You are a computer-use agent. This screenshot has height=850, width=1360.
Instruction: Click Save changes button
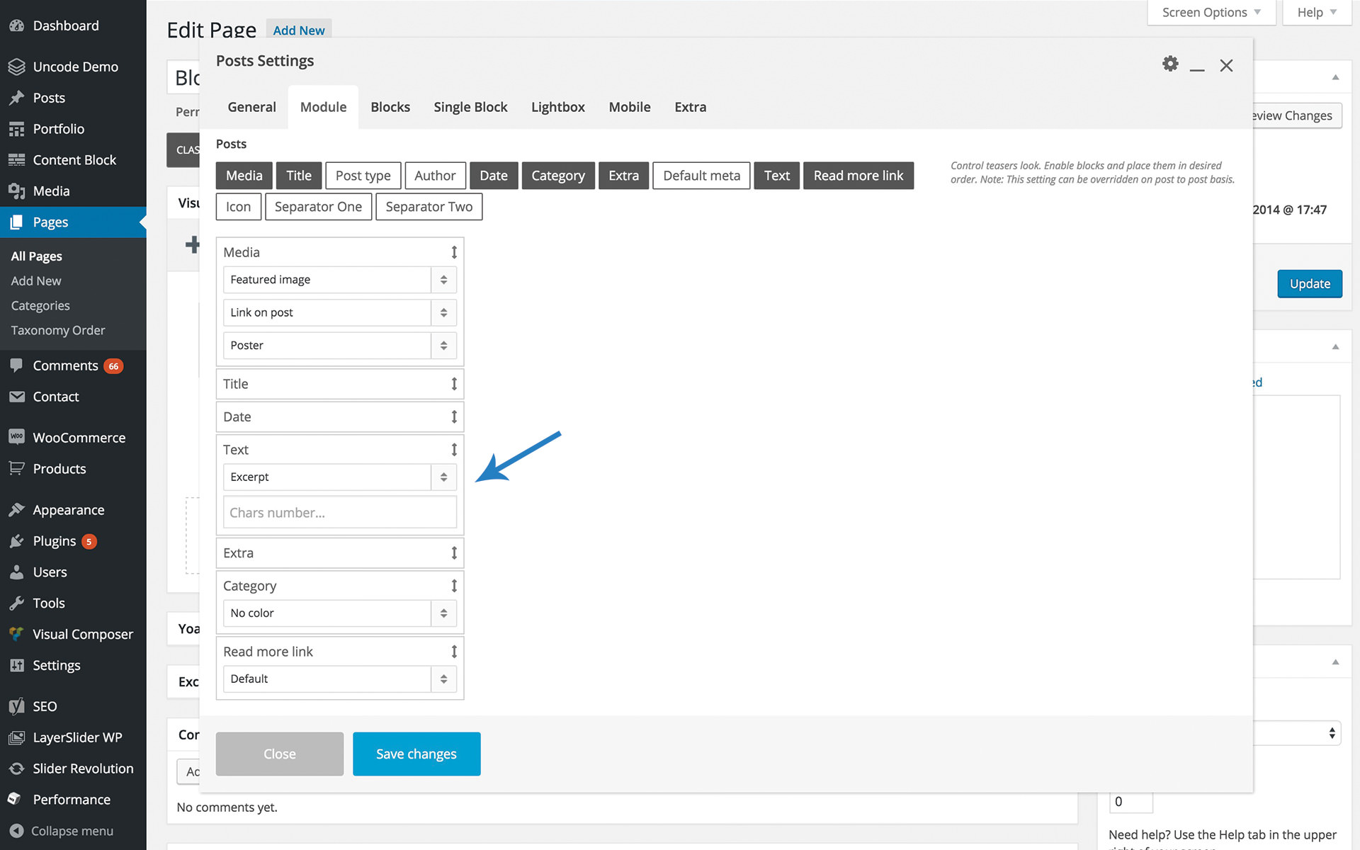[x=416, y=754]
